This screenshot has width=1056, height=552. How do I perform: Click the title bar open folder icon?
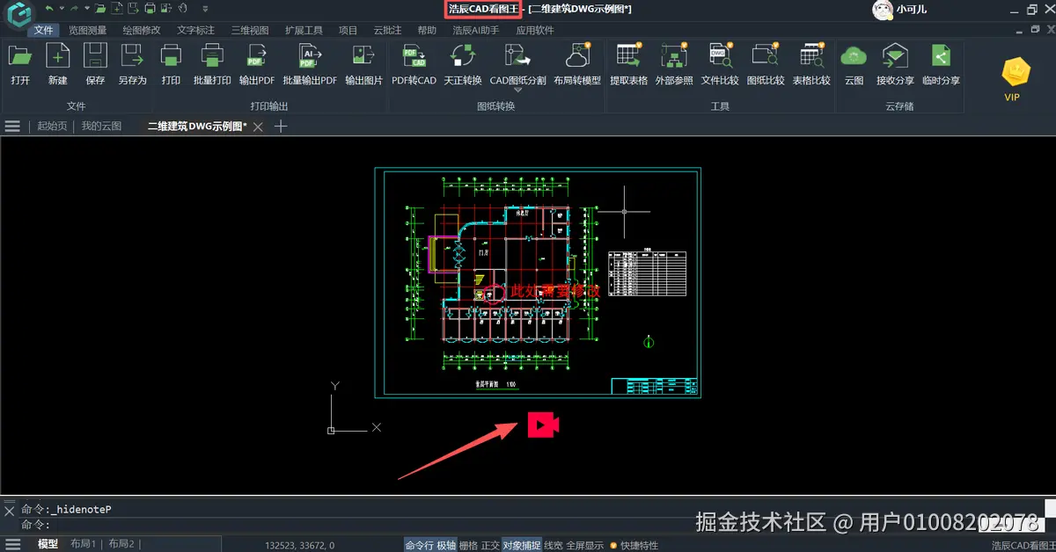pos(100,9)
